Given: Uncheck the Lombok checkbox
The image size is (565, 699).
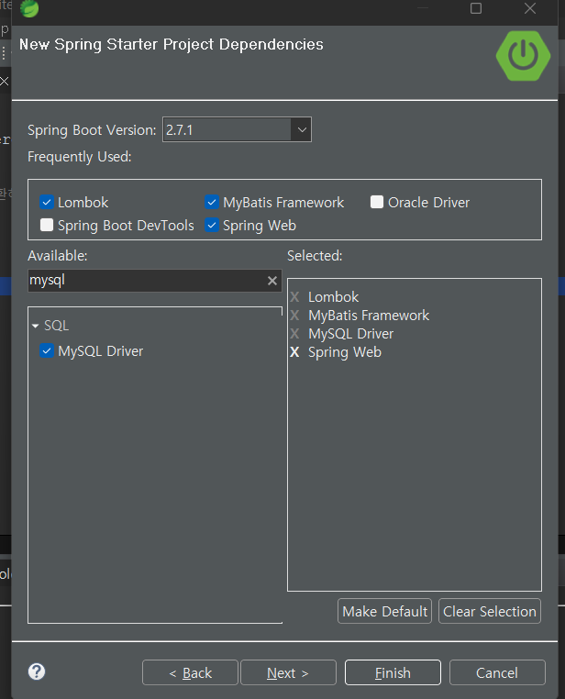Looking at the screenshot, I should pyautogui.click(x=47, y=202).
